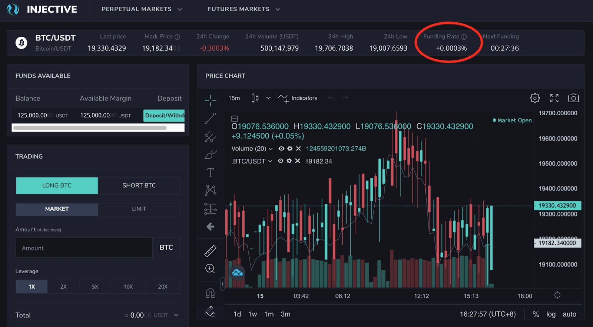Select the trend line drawing tool
Viewport: 593px width, 327px height.
[210, 119]
